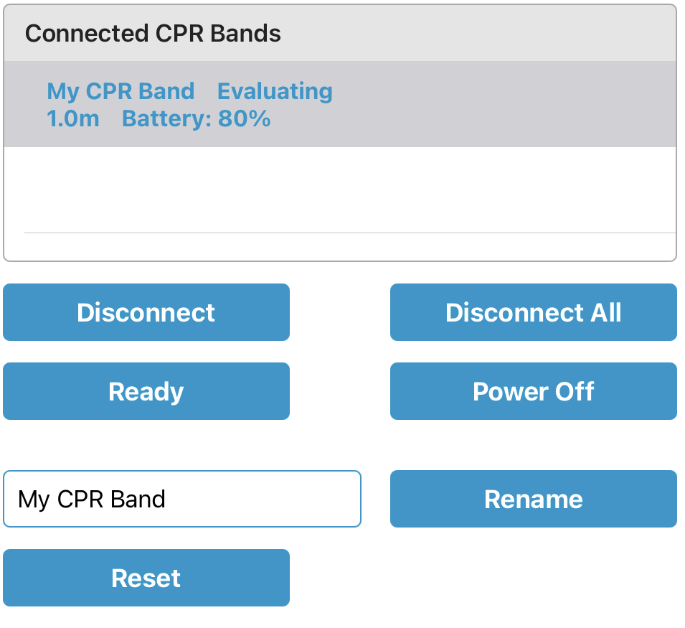Image resolution: width=685 pixels, height=628 pixels.
Task: Click the Battery: 80% indicator
Action: click(x=197, y=118)
